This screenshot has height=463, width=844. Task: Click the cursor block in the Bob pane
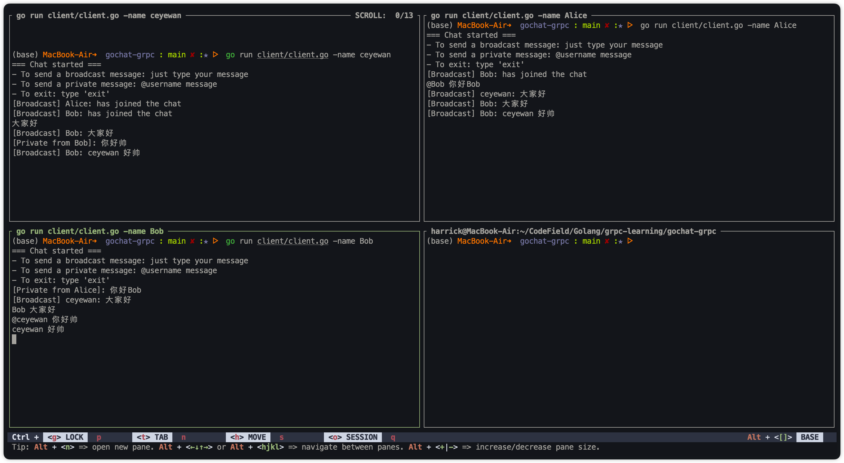coord(14,339)
